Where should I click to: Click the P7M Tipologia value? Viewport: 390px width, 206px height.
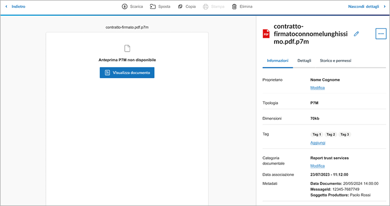pos(314,103)
